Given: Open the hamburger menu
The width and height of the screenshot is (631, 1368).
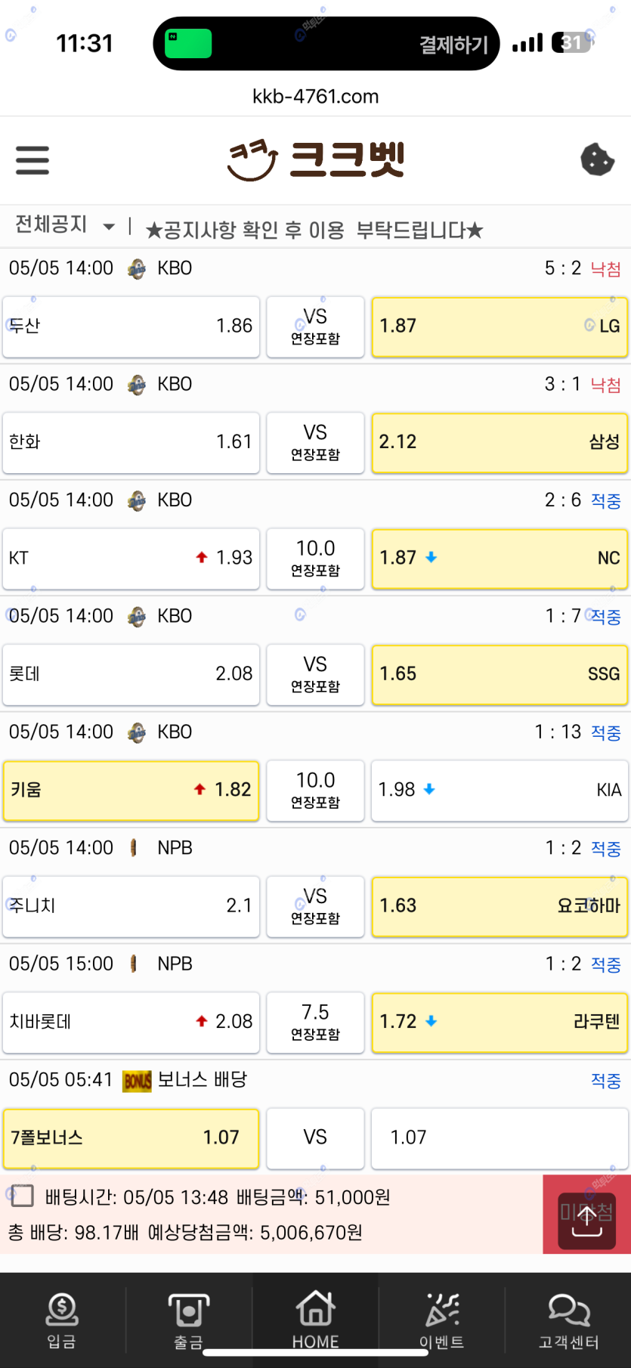Looking at the screenshot, I should (32, 160).
